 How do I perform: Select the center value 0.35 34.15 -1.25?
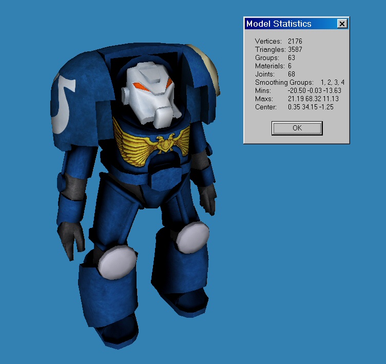tap(311, 107)
